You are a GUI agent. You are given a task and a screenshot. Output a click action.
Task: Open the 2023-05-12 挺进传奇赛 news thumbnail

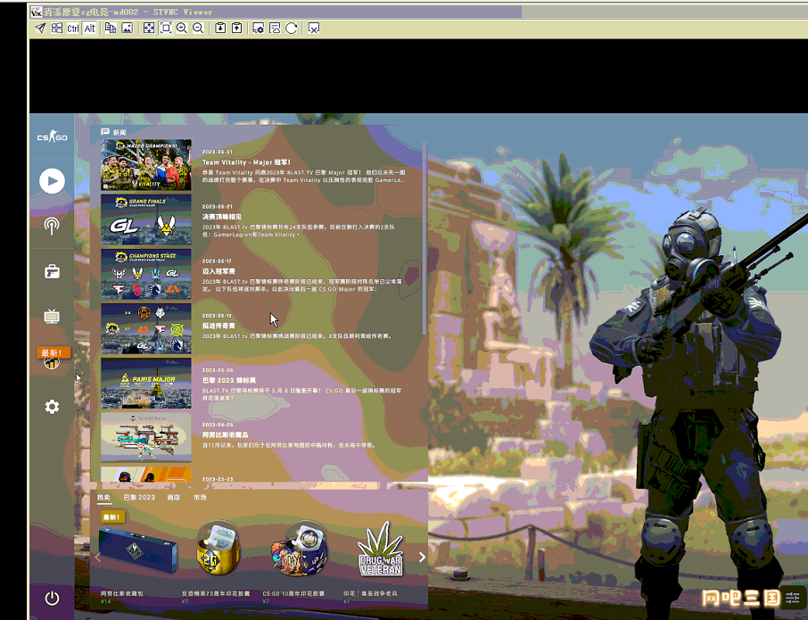(146, 329)
